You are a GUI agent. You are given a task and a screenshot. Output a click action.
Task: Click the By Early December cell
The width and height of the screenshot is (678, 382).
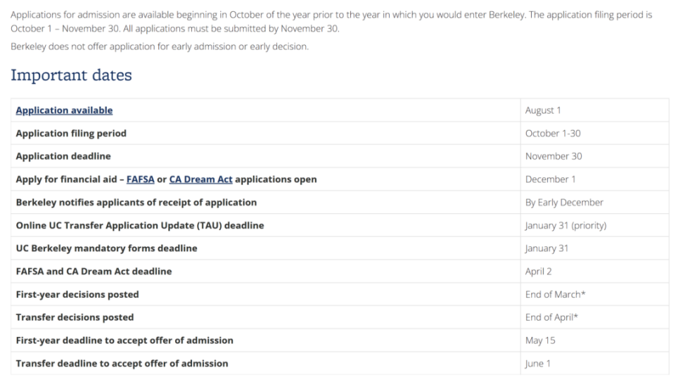pyautogui.click(x=564, y=203)
